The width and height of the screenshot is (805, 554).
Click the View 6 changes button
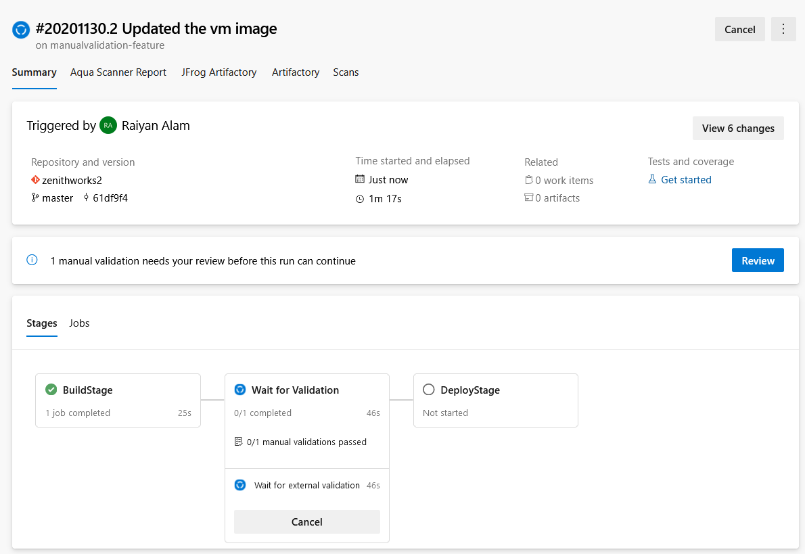point(738,129)
